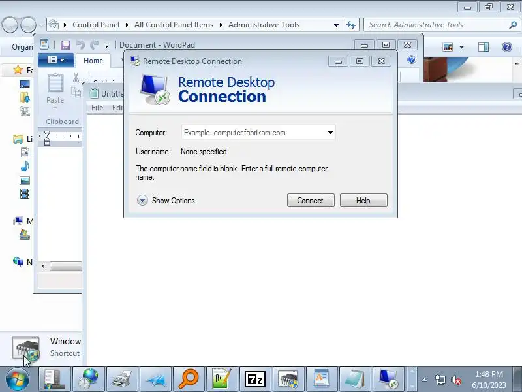This screenshot has height=392, width=522.
Task: Click the WordPad application icon in its title bar
Action: click(44, 44)
